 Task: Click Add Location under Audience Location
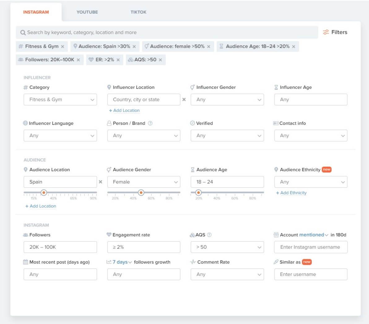click(x=40, y=206)
